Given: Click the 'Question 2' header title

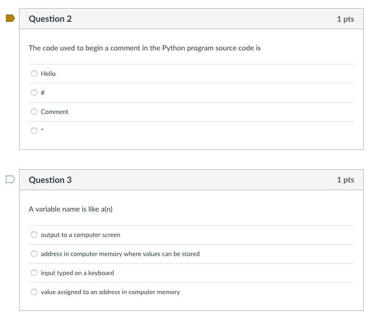Looking at the screenshot, I should (x=50, y=19).
